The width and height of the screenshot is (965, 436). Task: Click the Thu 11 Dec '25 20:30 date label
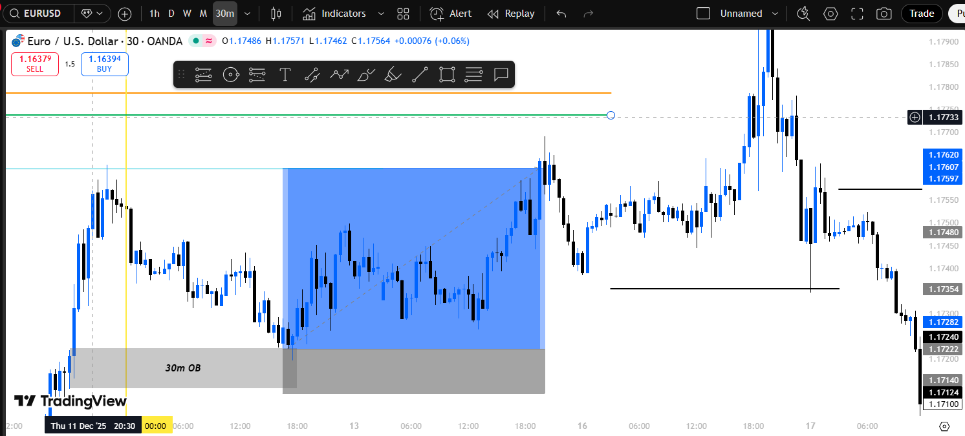(93, 426)
